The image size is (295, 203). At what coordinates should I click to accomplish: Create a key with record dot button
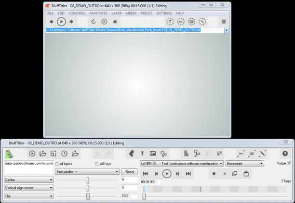pos(214,174)
